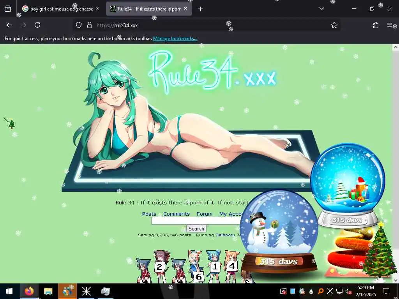Open the Posts link
399x299 pixels.
[149, 214]
